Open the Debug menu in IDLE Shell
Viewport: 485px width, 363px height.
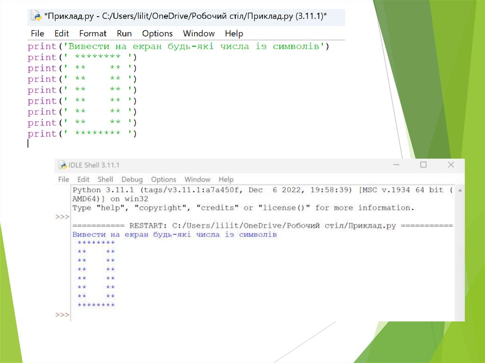[132, 179]
